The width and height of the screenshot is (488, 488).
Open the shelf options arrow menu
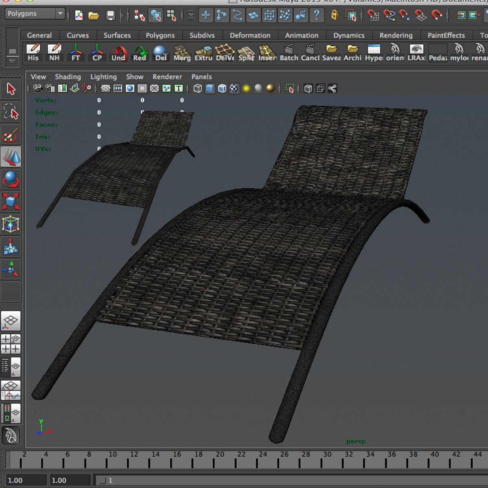coord(13,61)
